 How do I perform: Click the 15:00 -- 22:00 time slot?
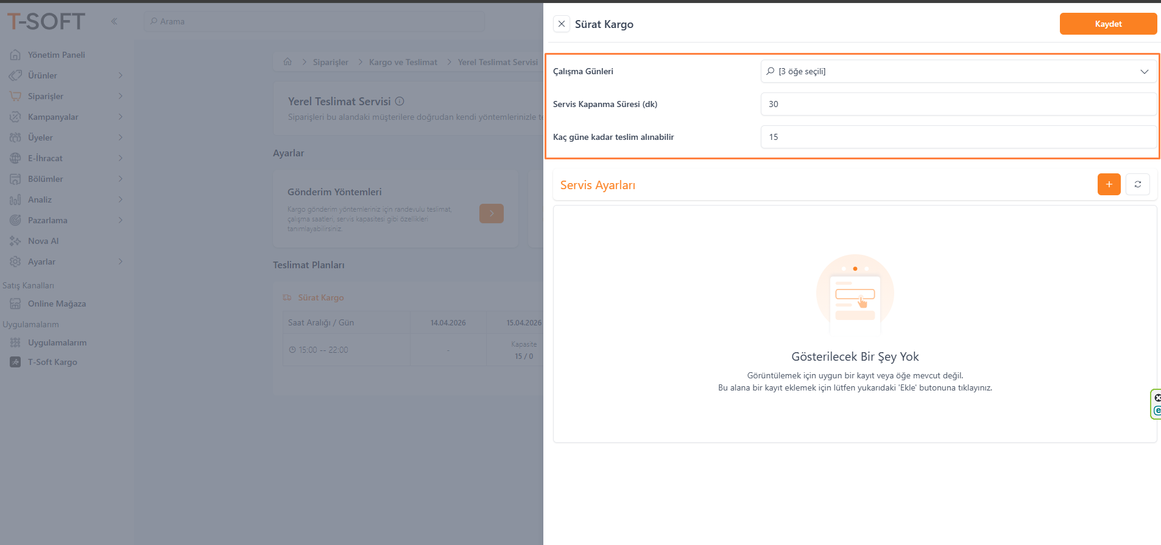tap(323, 350)
